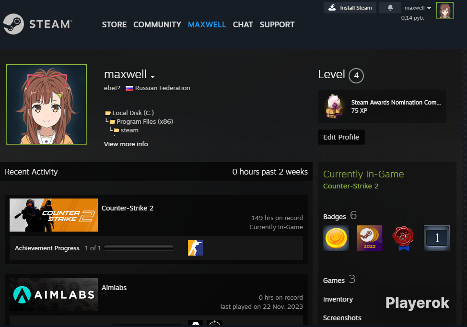This screenshot has height=327, width=467.
Task: Click the Program Files (x86) folder icon
Action: 112,122
